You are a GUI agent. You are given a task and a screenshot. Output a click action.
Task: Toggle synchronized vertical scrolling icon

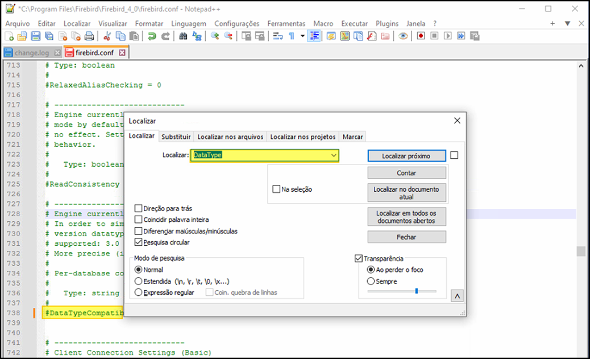[246, 36]
